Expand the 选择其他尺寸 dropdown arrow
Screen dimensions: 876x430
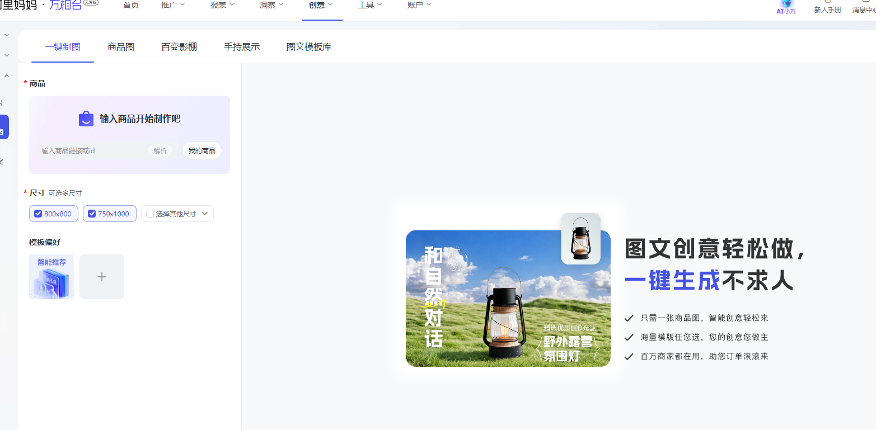pyautogui.click(x=205, y=214)
